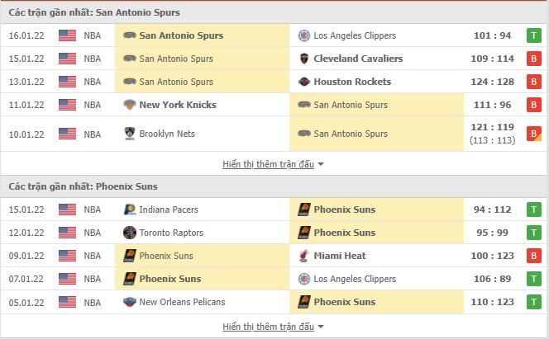Click the New York Knicks logo
Viewport: 549px width, 339px height.
pos(130,105)
